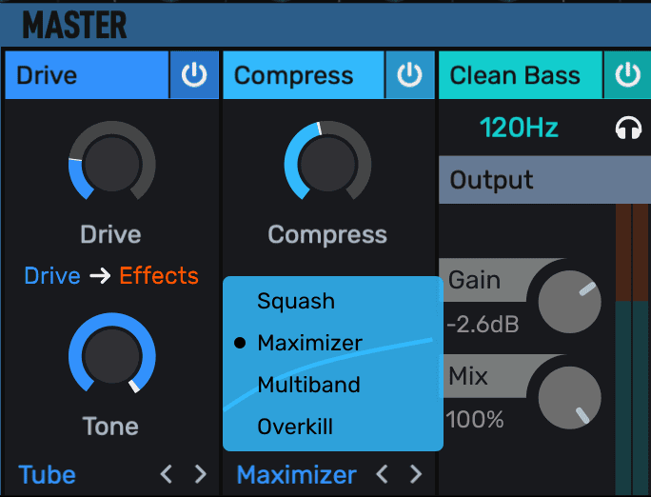Screen dimensions: 651x497
Task: Click the Mix knob
Action: pyautogui.click(x=569, y=398)
